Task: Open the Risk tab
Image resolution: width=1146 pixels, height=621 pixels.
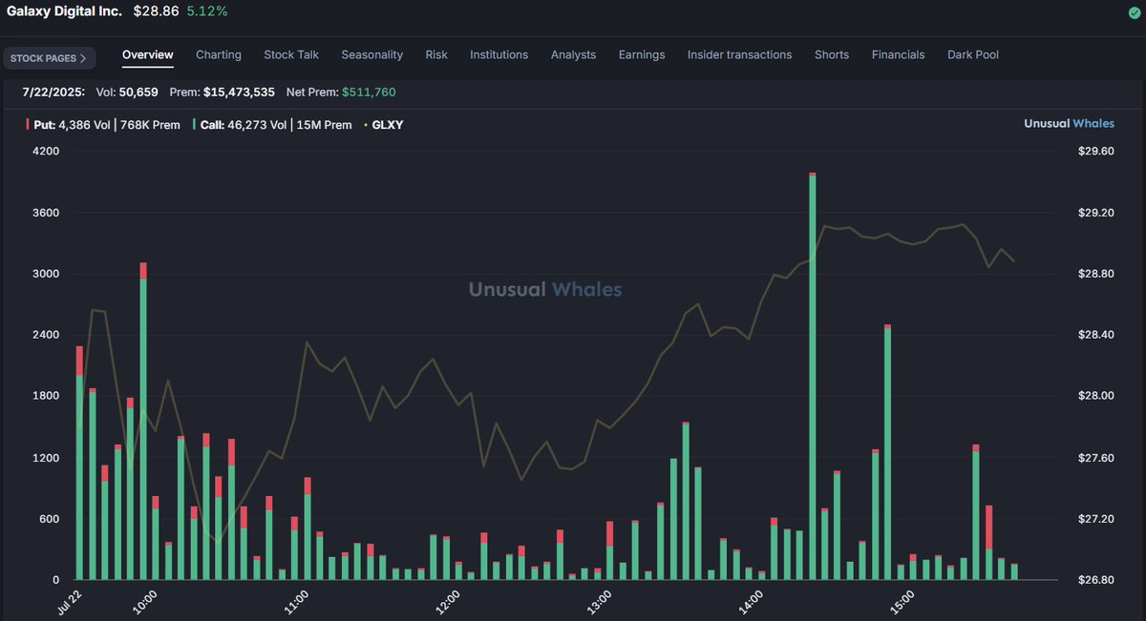Action: 436,54
